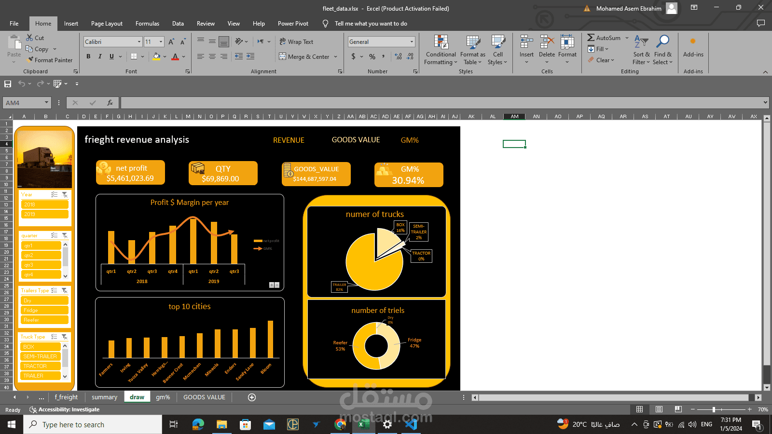The image size is (772, 434).
Task: Toggle Italic formatting
Action: pyautogui.click(x=100, y=56)
